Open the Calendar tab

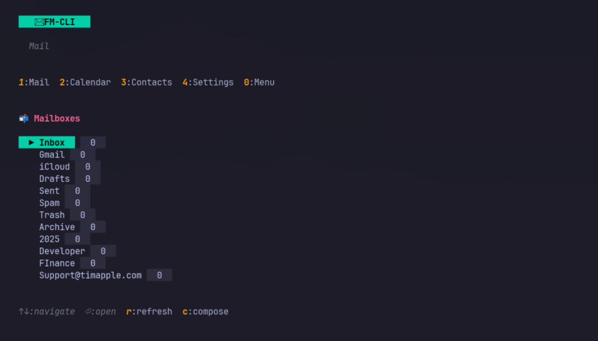[85, 82]
